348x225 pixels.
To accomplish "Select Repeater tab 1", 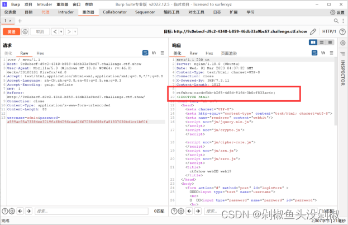I will click(8, 21).
